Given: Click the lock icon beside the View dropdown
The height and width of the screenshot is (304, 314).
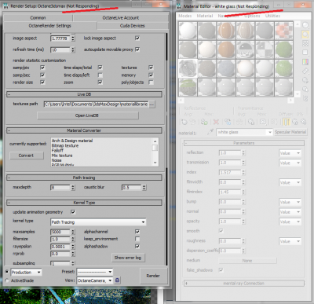Looking at the screenshot, I should click(x=117, y=280).
